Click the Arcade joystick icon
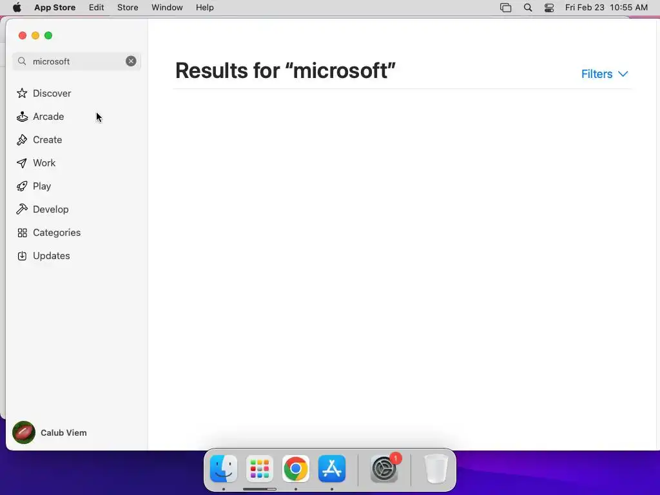The width and height of the screenshot is (660, 495). pyautogui.click(x=22, y=117)
